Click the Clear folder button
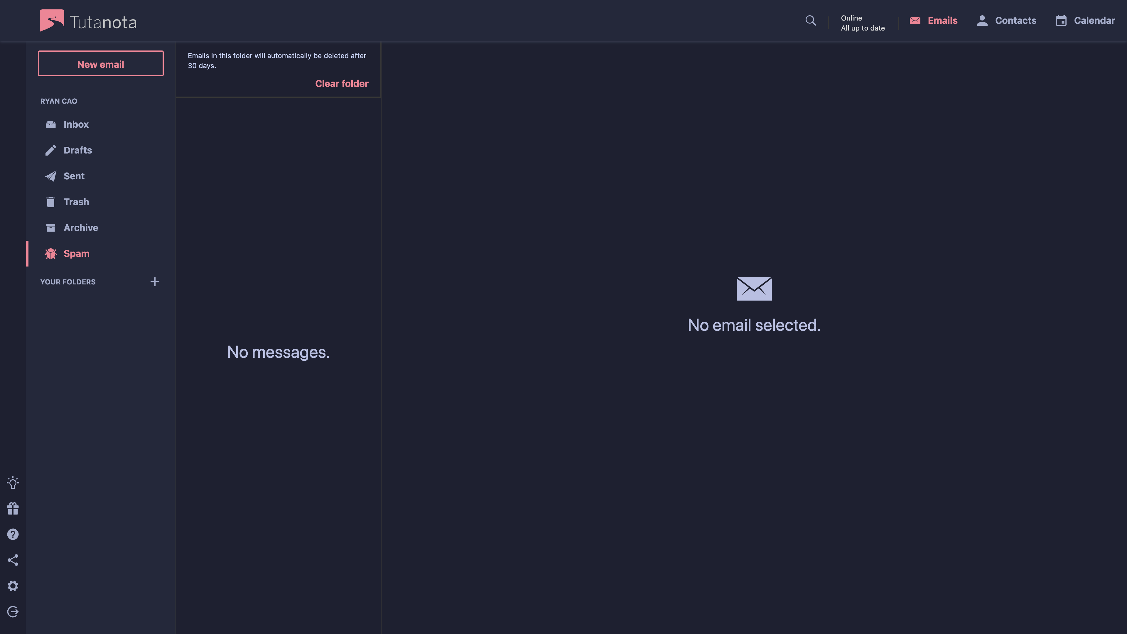This screenshot has height=634, width=1127. 342,83
